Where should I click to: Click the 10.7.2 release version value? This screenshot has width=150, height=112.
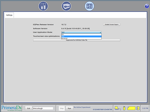pyautogui.click(x=64, y=25)
